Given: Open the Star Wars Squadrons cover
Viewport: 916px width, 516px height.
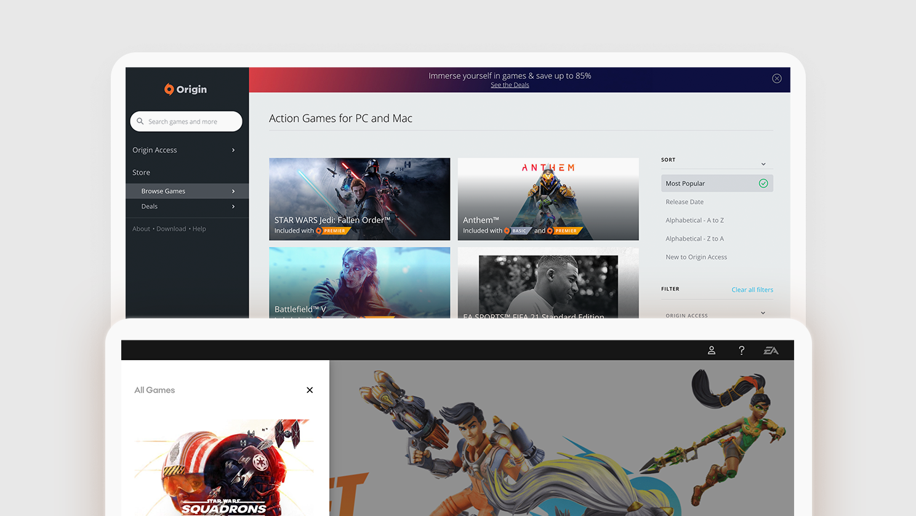Looking at the screenshot, I should [225, 467].
